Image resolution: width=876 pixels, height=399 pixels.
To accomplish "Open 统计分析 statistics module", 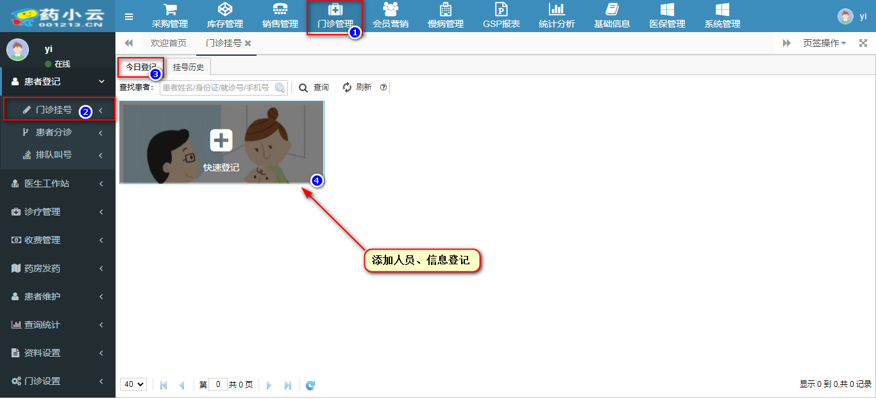I will (x=557, y=17).
